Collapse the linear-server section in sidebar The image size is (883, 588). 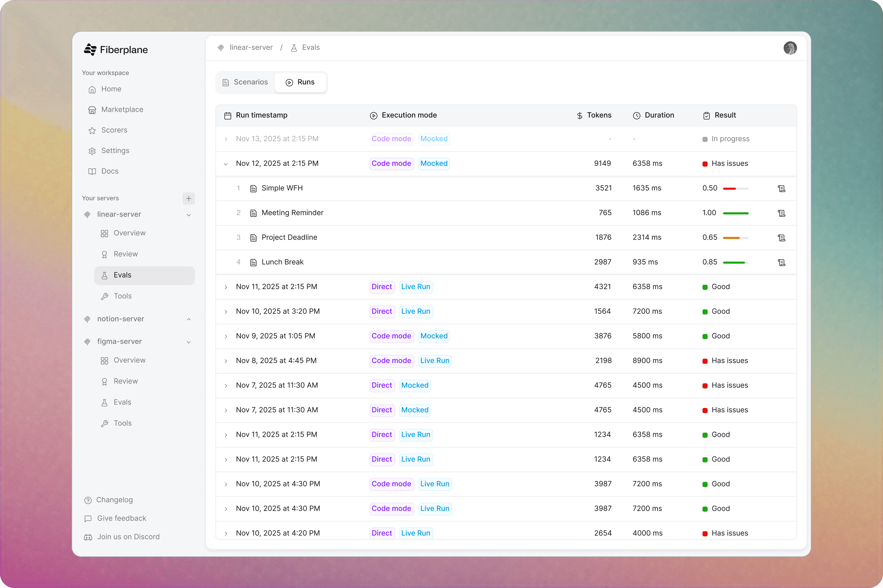tap(189, 215)
